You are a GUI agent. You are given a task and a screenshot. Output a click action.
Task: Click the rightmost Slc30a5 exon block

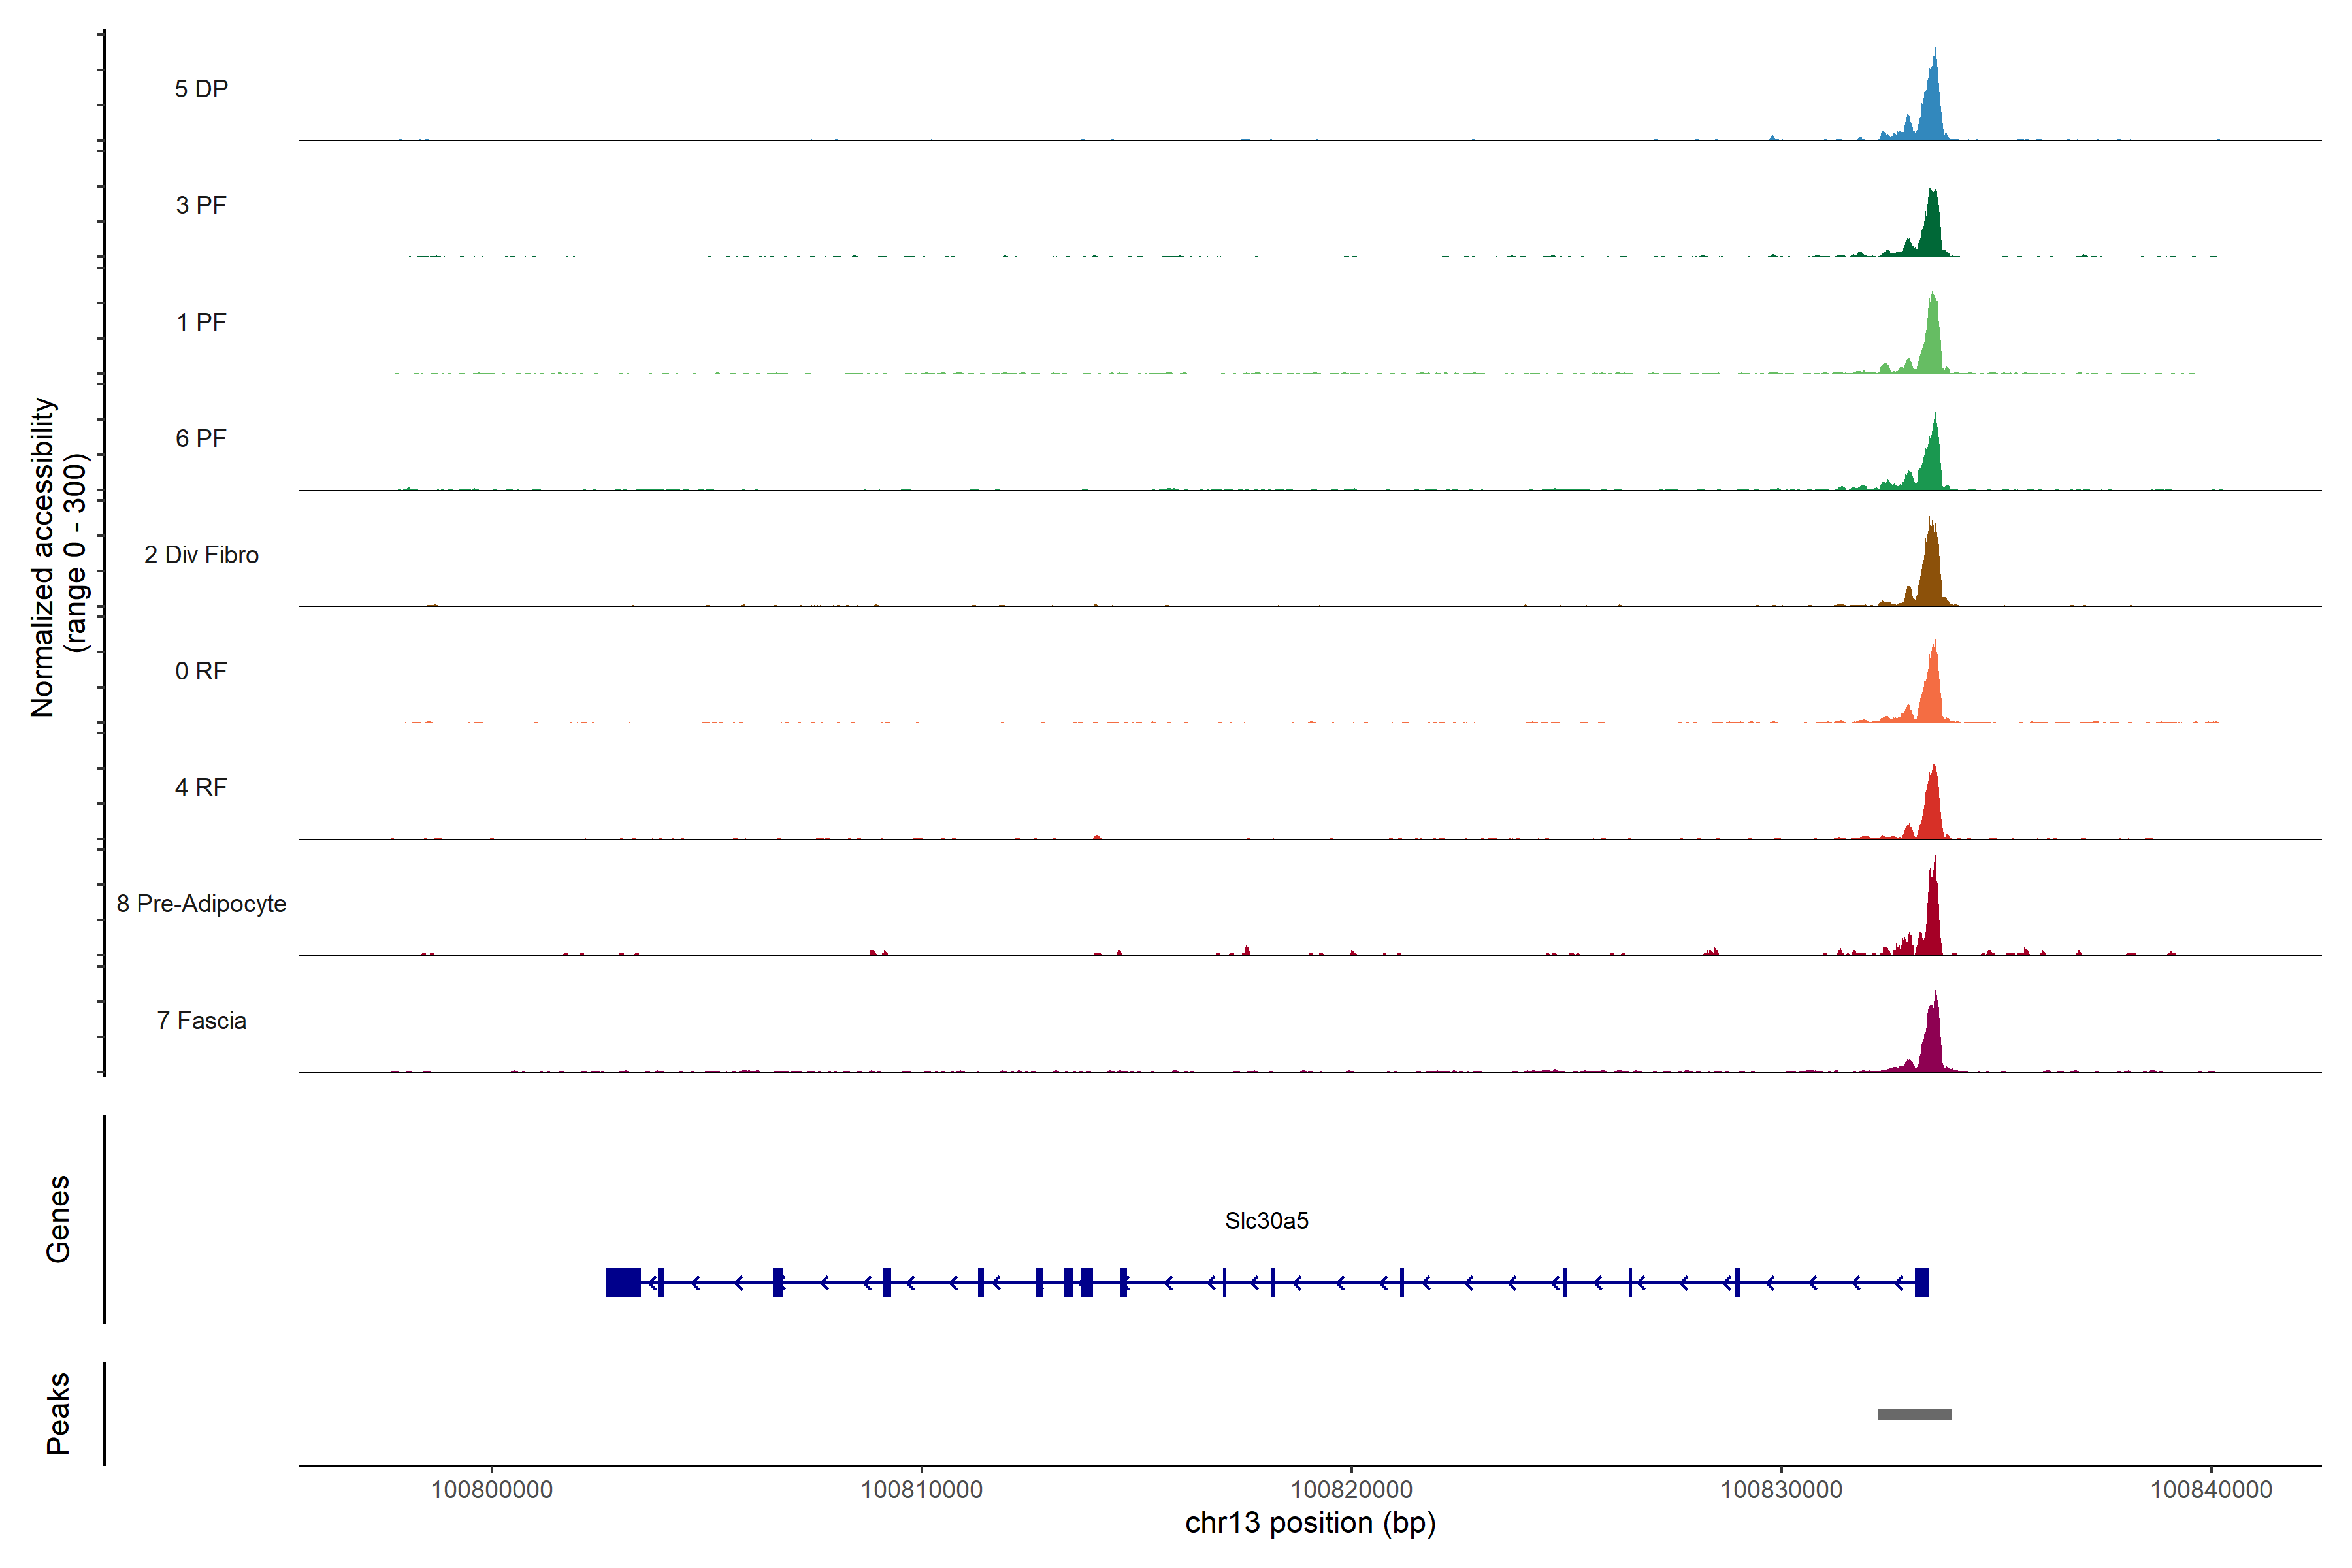point(1921,1282)
